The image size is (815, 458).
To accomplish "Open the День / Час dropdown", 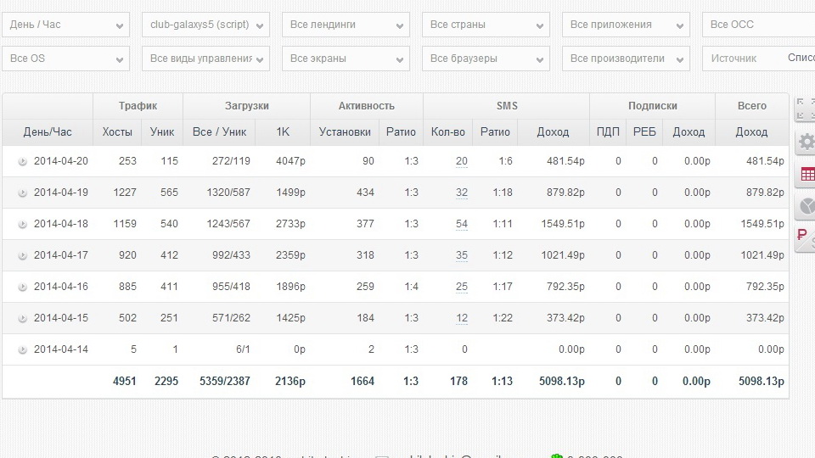I will (x=65, y=25).
